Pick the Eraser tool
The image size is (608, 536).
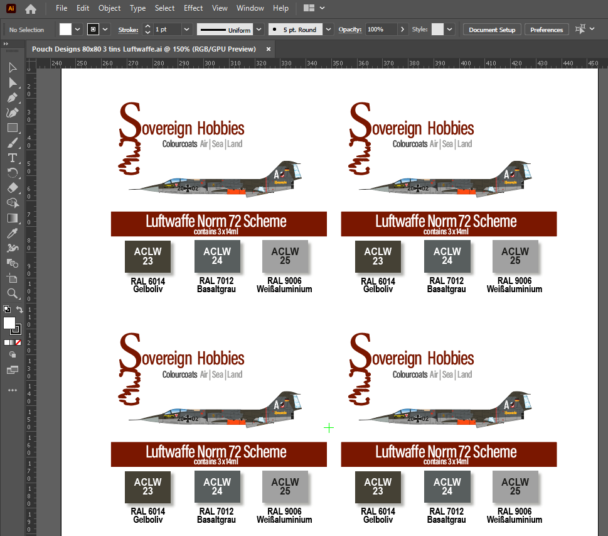coord(13,188)
